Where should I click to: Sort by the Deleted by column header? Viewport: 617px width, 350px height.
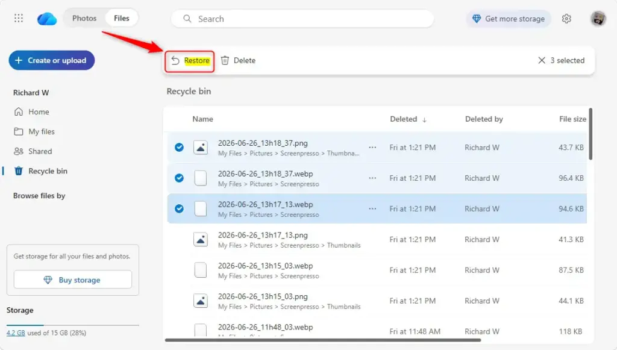coord(484,119)
